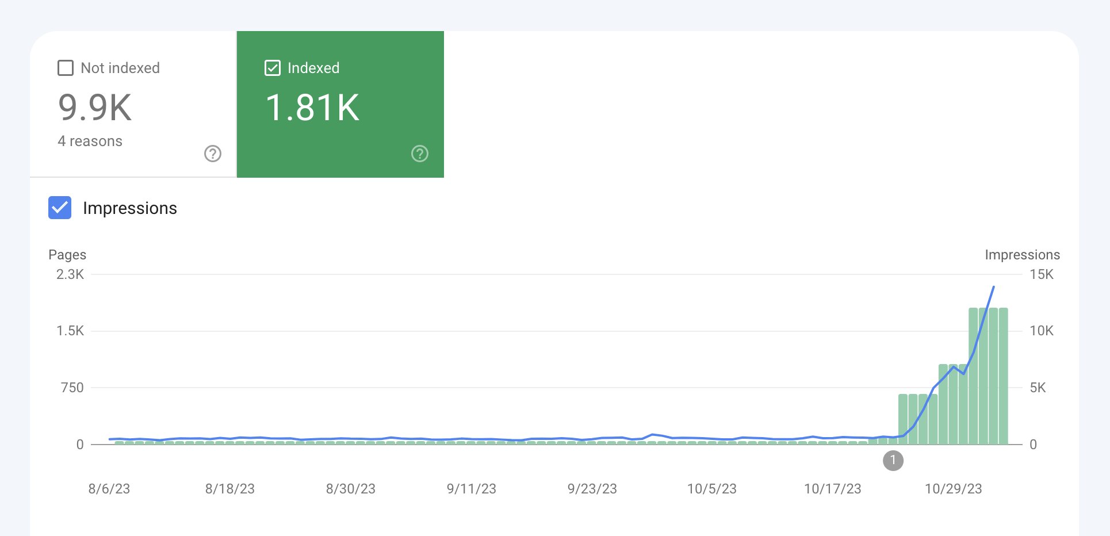Click the 9/11/23 date label

(472, 489)
